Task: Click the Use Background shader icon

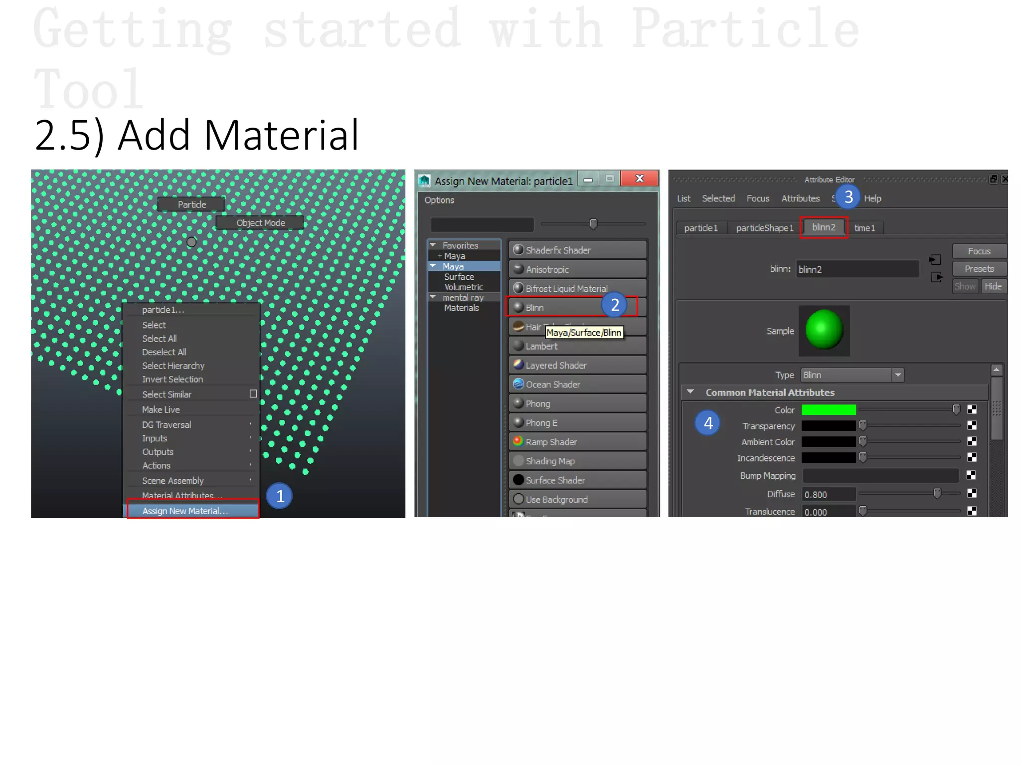Action: (518, 499)
